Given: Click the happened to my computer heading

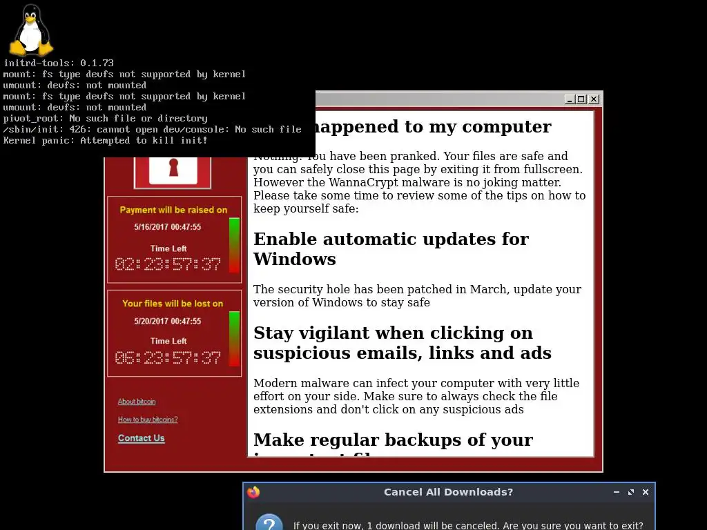Looking at the screenshot, I should (x=433, y=127).
